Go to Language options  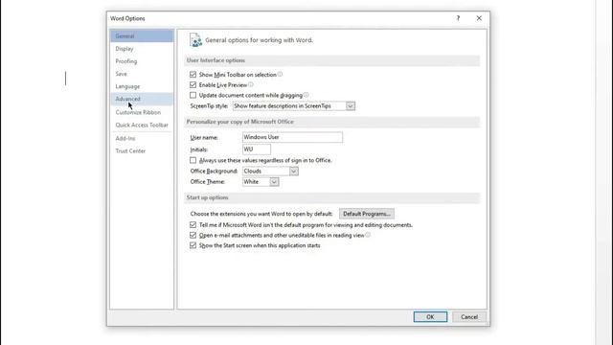142,86
